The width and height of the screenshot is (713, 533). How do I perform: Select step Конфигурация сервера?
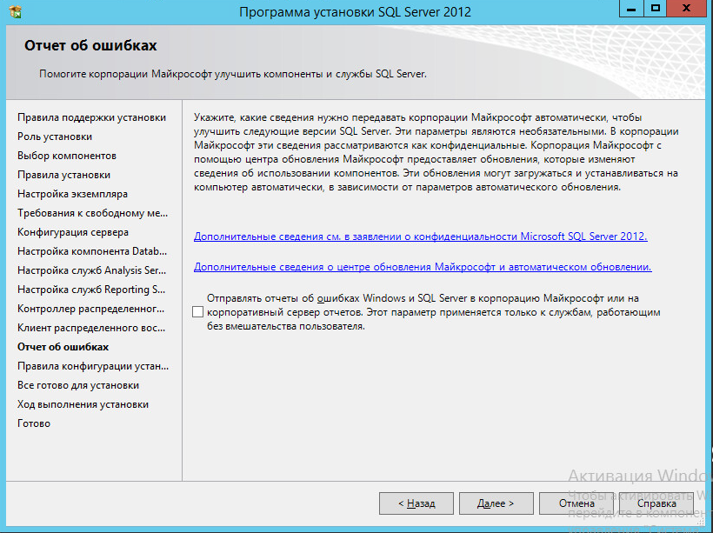(73, 232)
